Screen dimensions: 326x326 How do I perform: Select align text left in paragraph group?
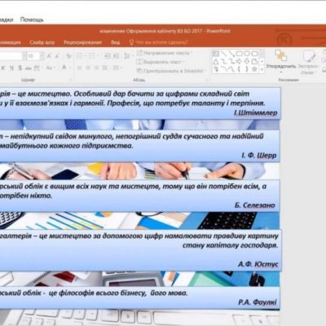point(79,68)
